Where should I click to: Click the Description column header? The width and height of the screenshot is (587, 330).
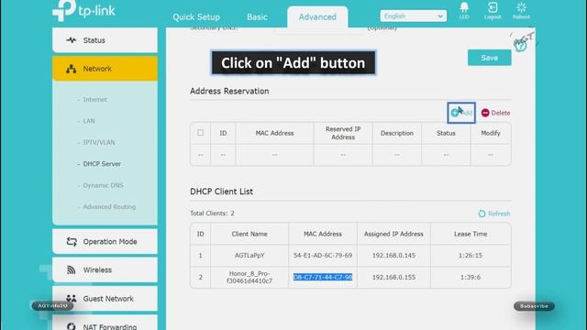click(397, 133)
